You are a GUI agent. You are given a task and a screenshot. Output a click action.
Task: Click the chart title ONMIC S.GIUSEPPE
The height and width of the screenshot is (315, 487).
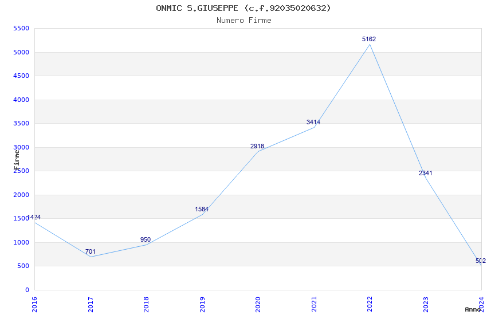(244, 8)
